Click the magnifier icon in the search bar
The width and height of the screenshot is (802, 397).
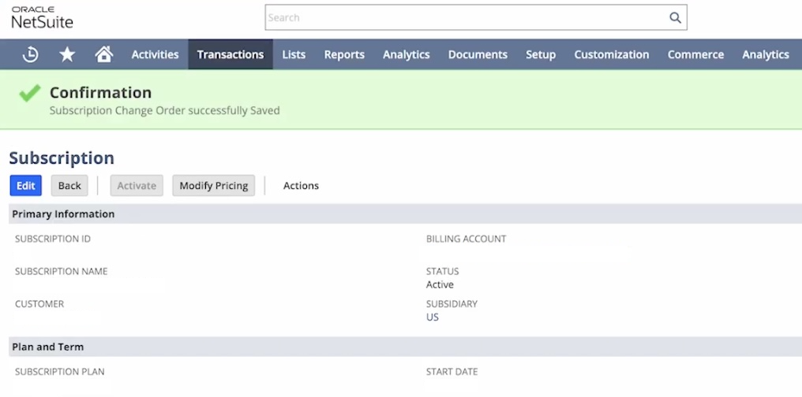click(675, 17)
